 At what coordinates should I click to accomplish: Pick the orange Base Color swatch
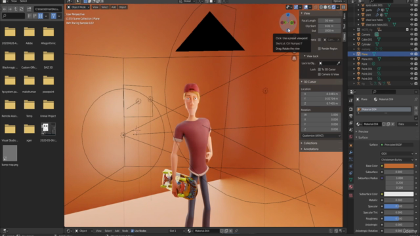tap(398, 166)
